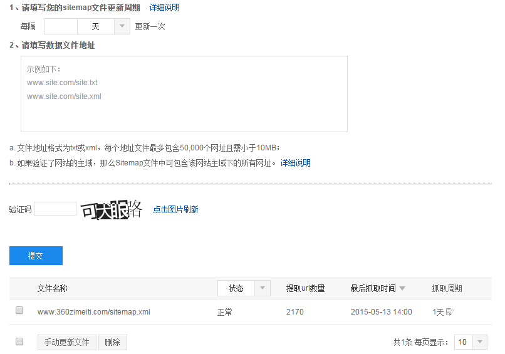
Task: Focus the 验证码 input box
Action: coord(55,209)
